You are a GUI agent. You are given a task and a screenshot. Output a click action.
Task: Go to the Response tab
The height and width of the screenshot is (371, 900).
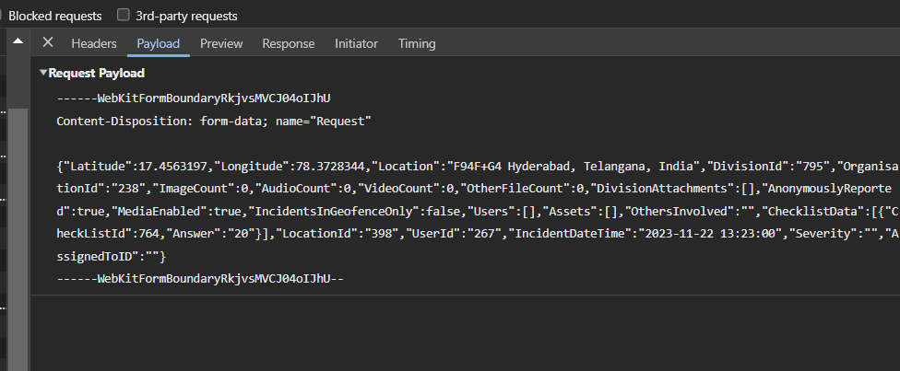tap(288, 43)
